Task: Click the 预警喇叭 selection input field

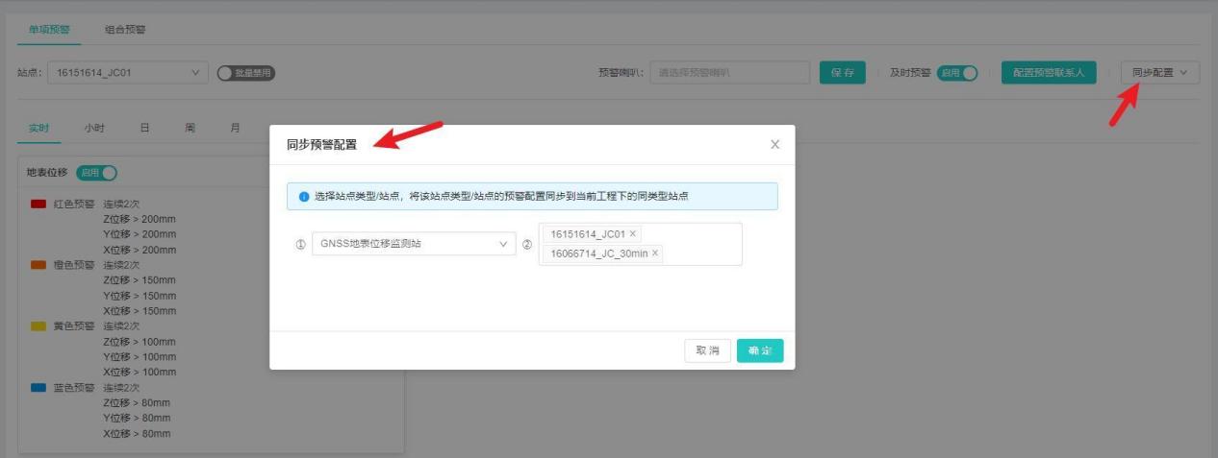Action: click(729, 73)
